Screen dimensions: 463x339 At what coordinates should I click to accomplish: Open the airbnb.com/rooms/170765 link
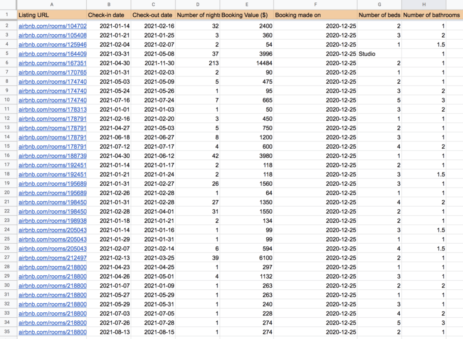coord(52,72)
